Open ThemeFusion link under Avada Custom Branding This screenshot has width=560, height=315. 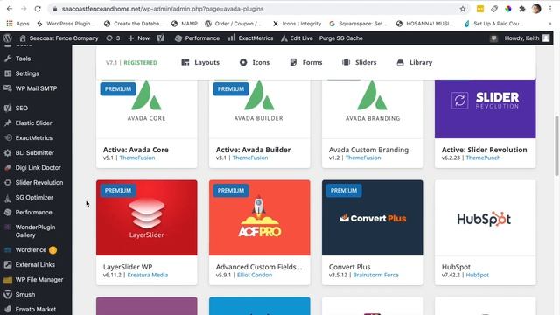[x=363, y=157]
